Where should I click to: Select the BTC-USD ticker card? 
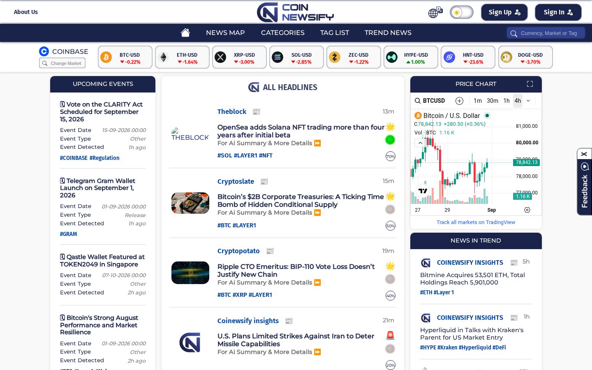tap(125, 57)
